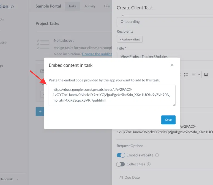Switch to the Activity tab

point(90,6)
